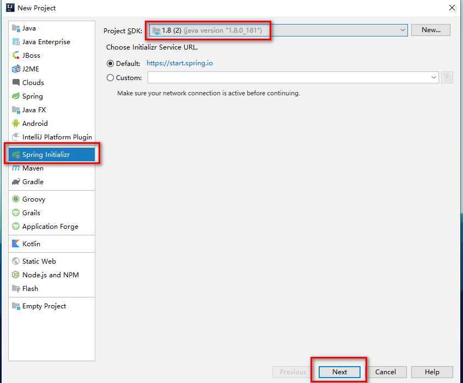The image size is (463, 383).
Task: Click the Spring Initializr icon
Action: [16, 154]
